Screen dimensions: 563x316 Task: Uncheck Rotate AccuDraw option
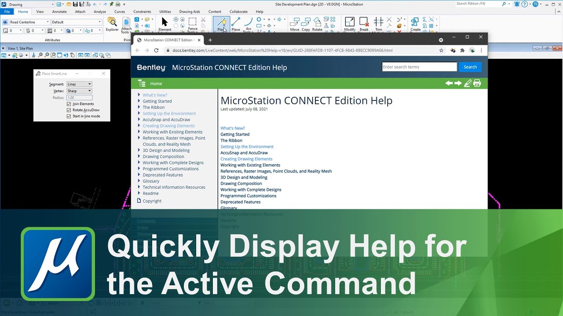[x=69, y=110]
